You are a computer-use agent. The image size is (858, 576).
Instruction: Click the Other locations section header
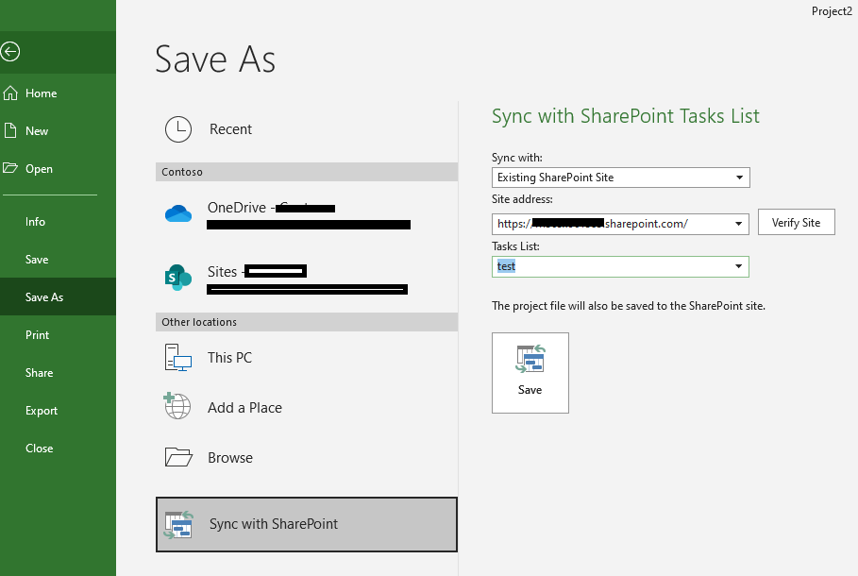pyautogui.click(x=307, y=322)
